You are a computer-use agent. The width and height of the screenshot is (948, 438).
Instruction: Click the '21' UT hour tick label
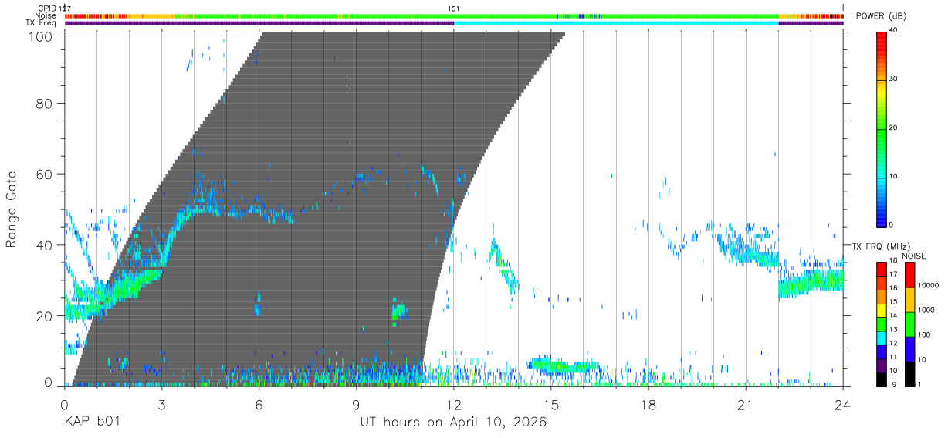coord(746,404)
